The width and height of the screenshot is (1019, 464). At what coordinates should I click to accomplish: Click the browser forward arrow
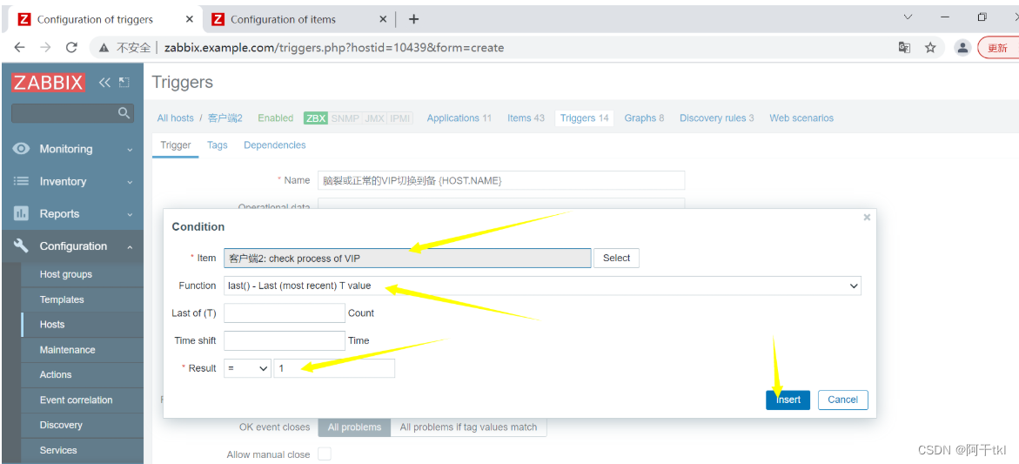pyautogui.click(x=45, y=47)
